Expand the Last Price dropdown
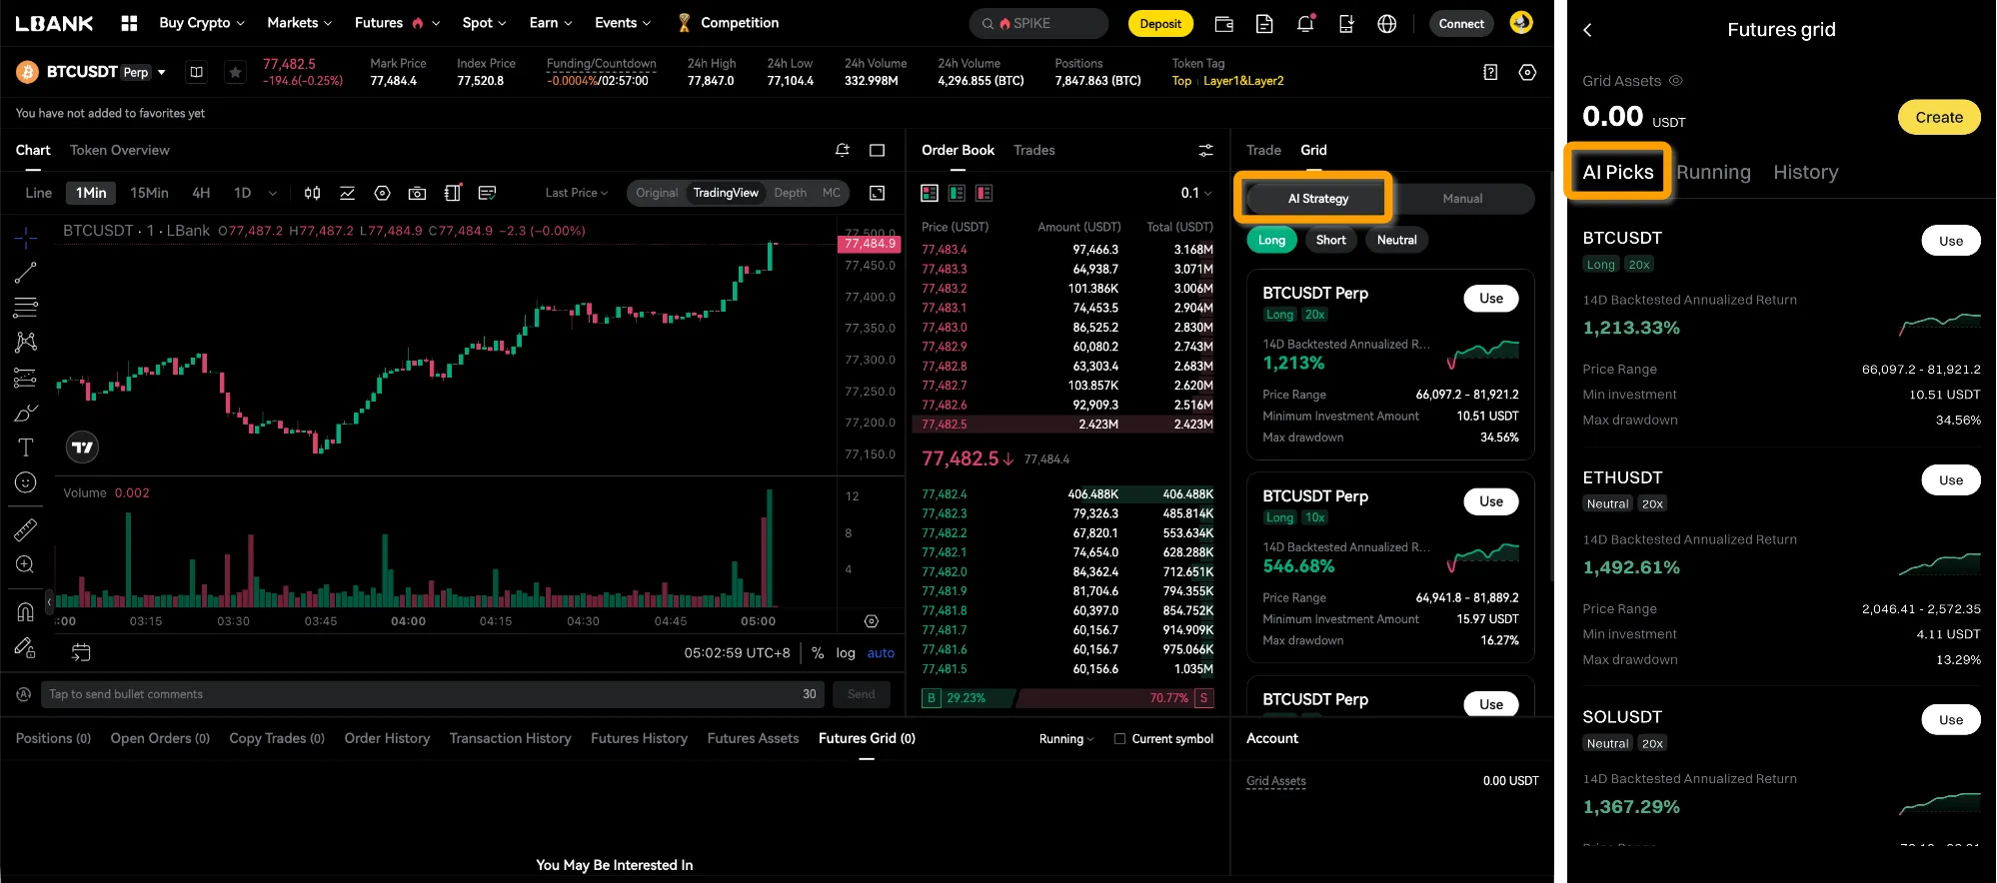Image resolution: width=1997 pixels, height=883 pixels. [576, 193]
